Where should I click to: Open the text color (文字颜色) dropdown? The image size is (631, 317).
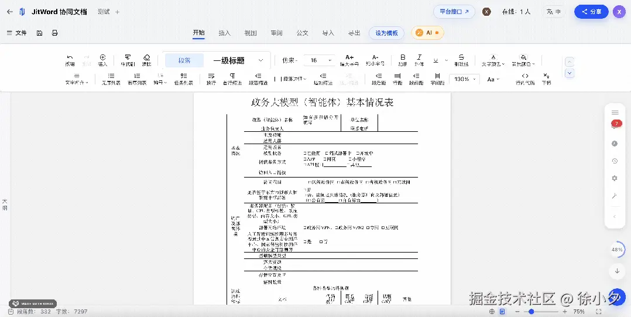493,60
